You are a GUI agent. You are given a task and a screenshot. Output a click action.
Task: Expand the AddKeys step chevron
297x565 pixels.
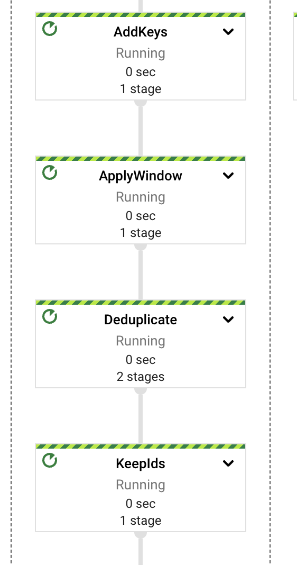click(228, 32)
